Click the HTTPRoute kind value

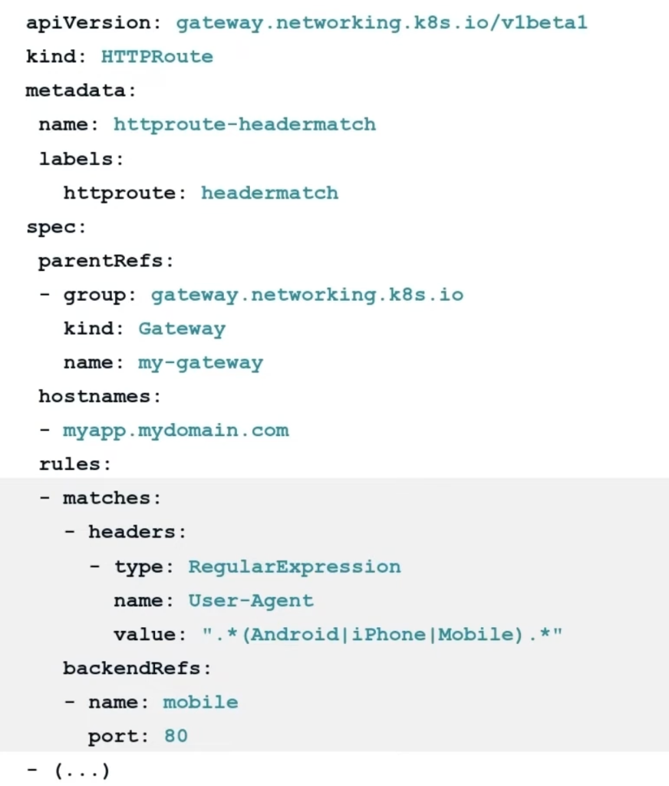coord(157,57)
